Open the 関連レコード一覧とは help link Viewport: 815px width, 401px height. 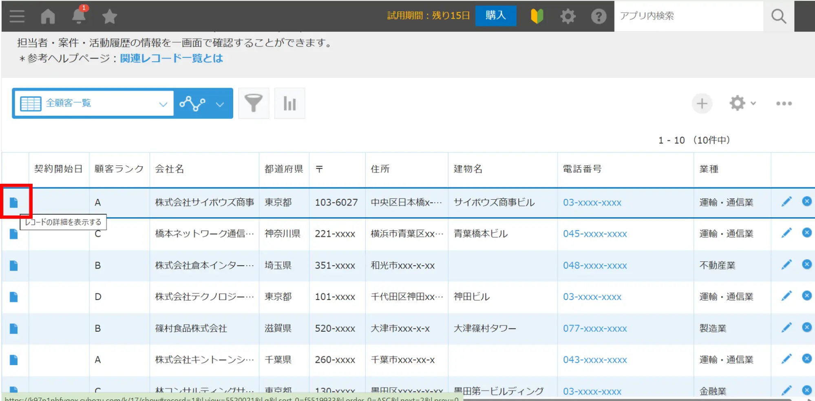coord(171,58)
